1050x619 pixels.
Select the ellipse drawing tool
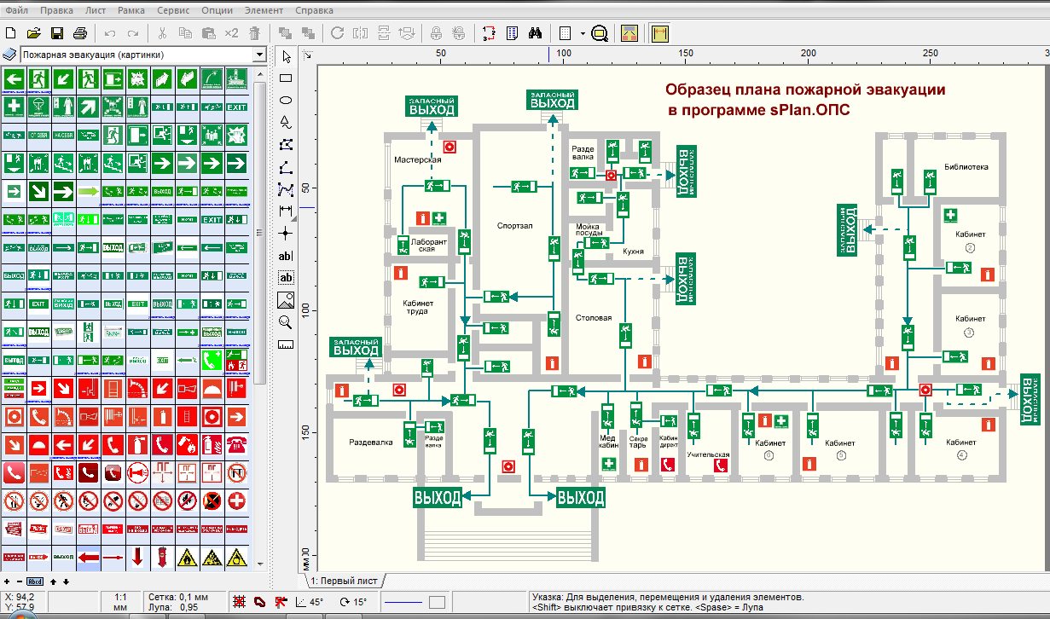coord(286,101)
